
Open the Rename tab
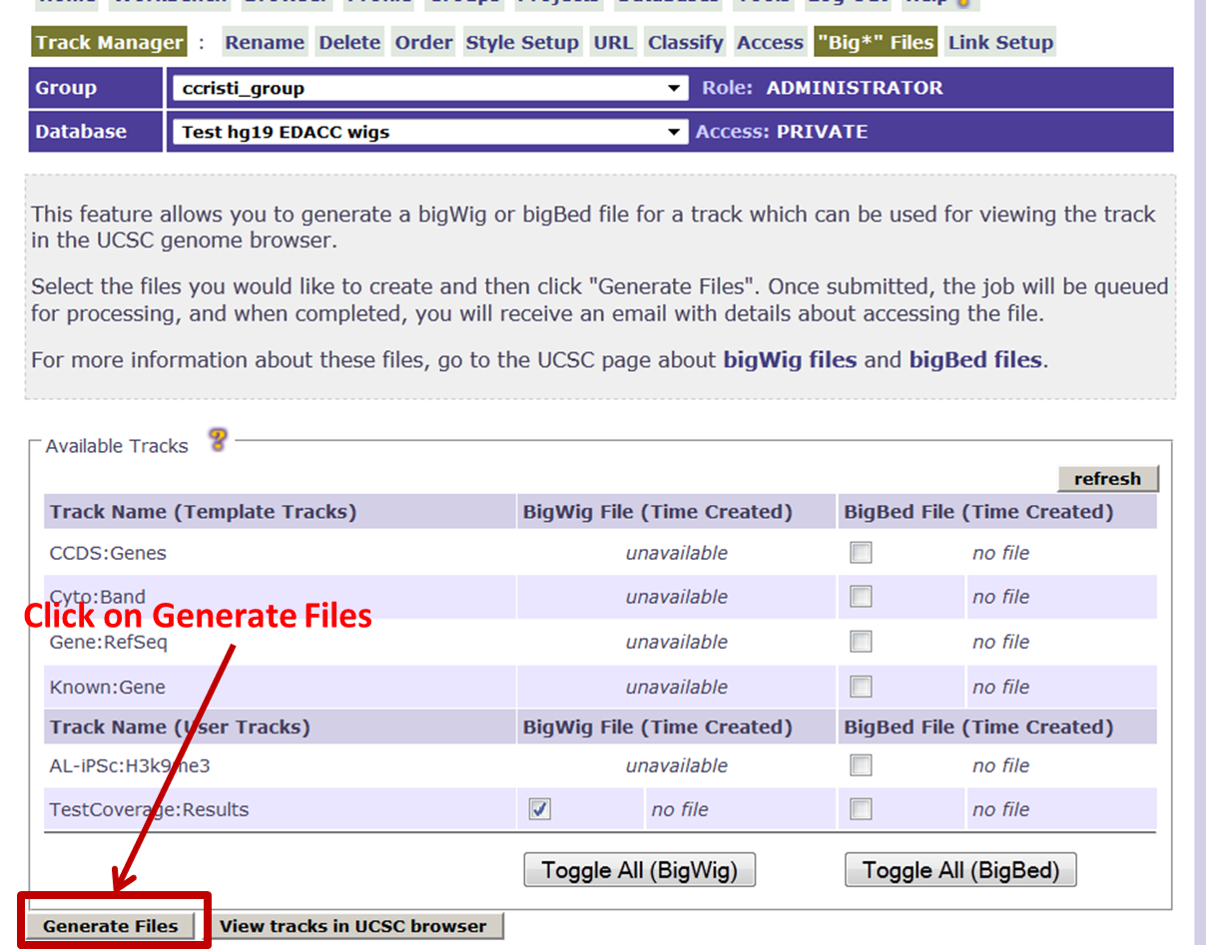pyautogui.click(x=265, y=43)
